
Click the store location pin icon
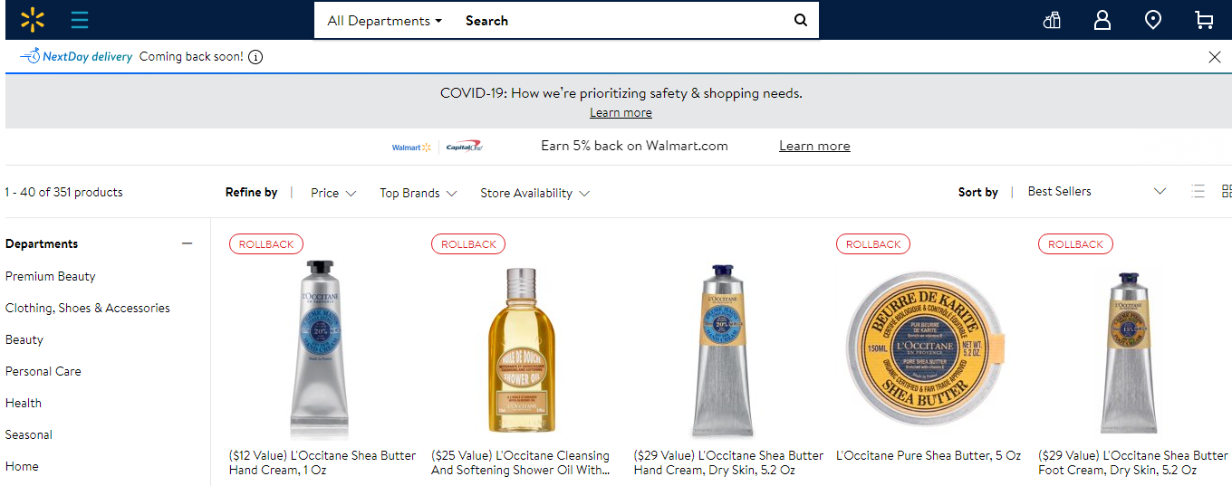(1152, 20)
